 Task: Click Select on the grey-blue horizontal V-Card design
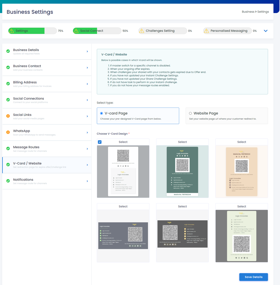pos(123,207)
